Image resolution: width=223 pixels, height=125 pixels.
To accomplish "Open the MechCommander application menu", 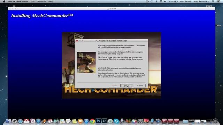I will pyautogui.click(x=18, y=1).
